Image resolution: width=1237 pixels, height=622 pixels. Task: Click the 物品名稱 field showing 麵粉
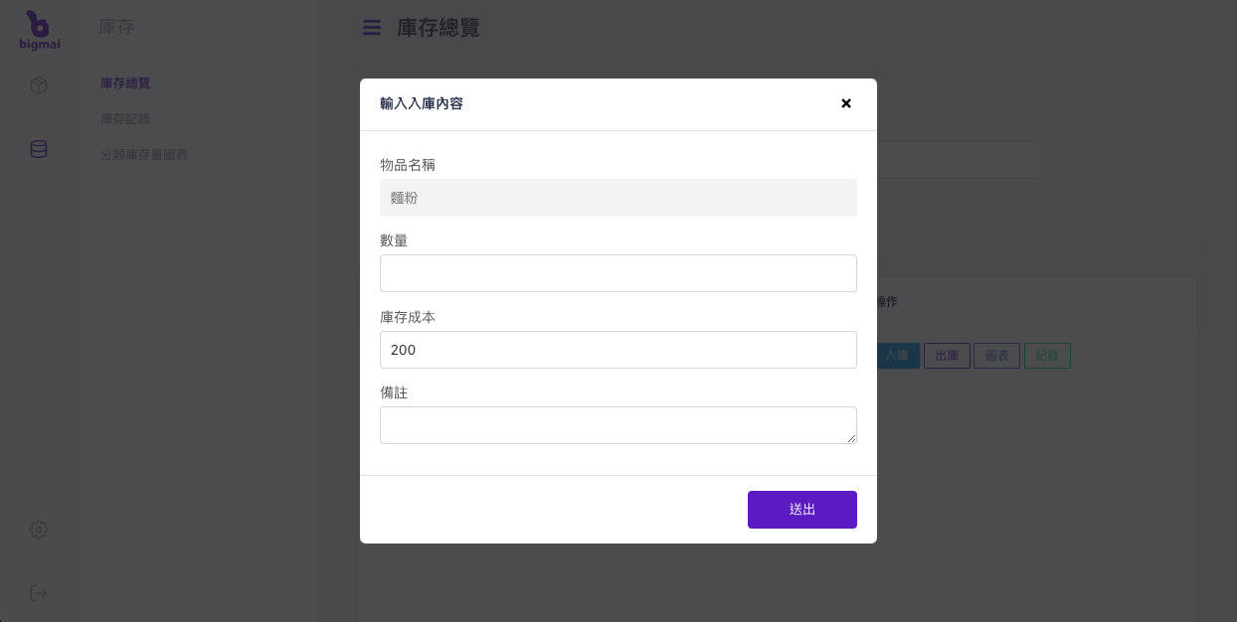click(618, 198)
